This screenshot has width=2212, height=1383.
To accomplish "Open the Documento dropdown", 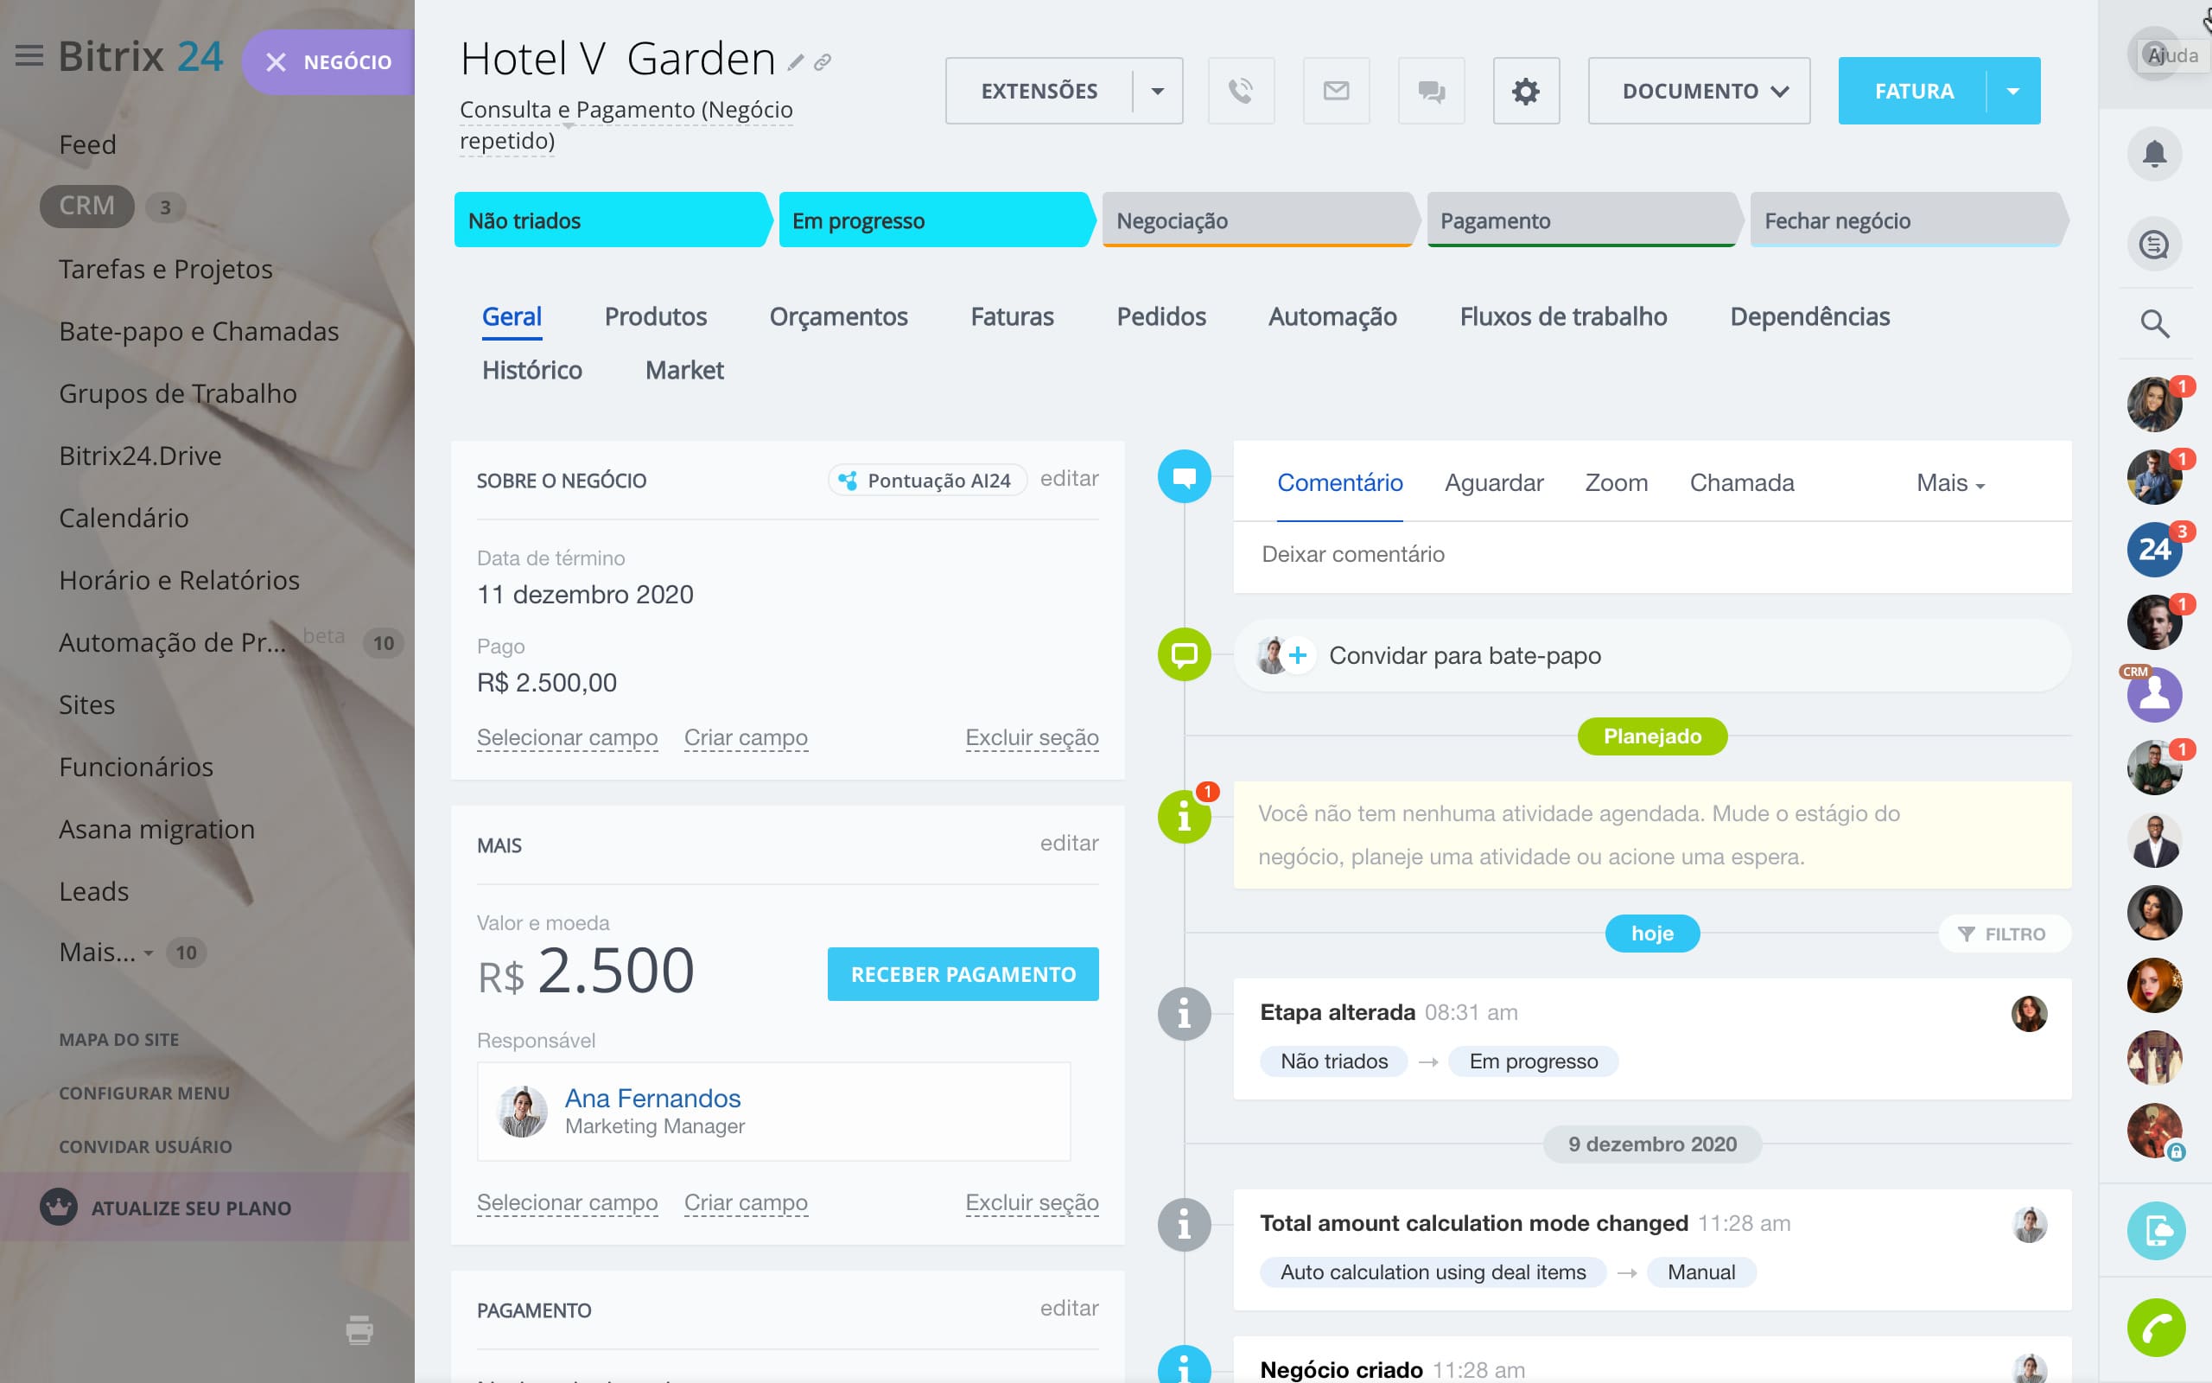I will pyautogui.click(x=1698, y=91).
